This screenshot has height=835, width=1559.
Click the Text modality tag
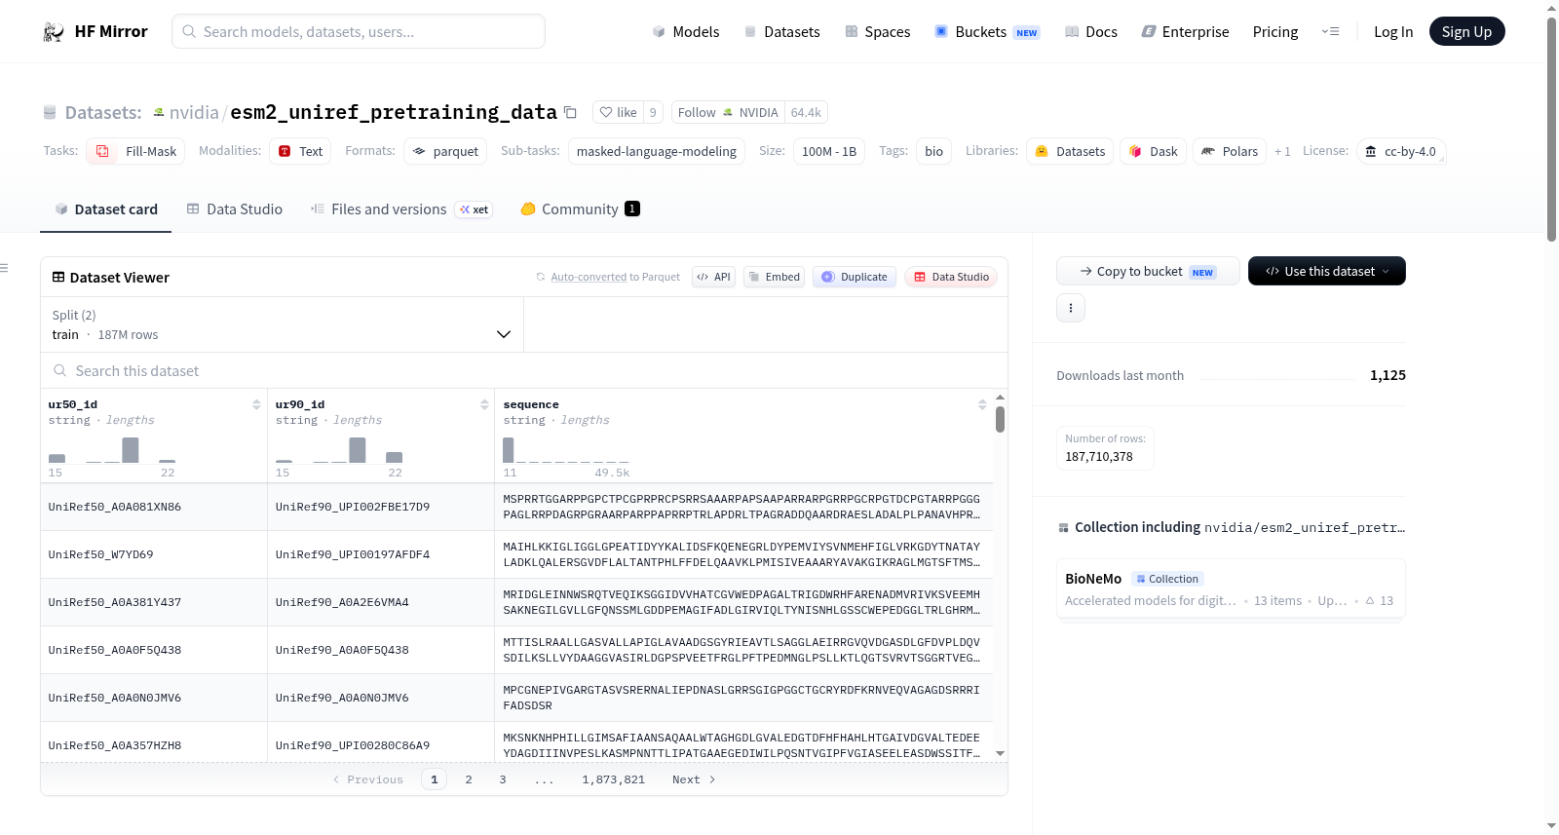coord(300,151)
